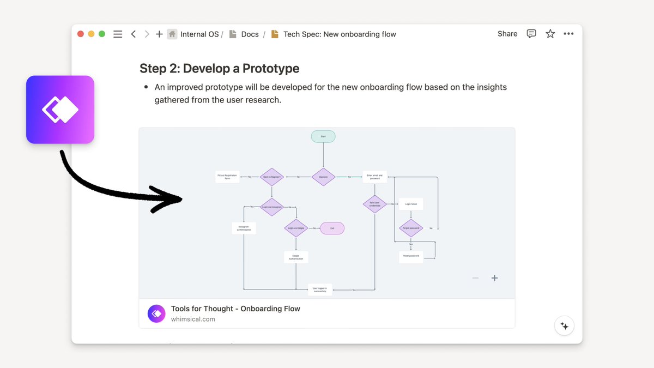Select Reset password box
Viewport: 654px width, 368px height.
(x=411, y=257)
